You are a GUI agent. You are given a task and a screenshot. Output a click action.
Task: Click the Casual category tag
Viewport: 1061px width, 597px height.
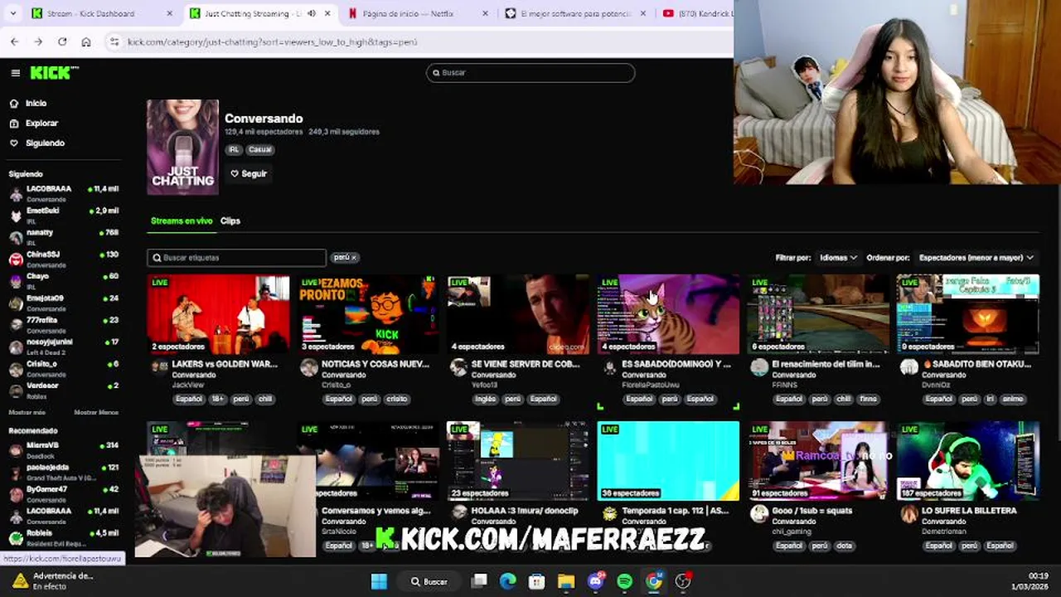(x=260, y=150)
